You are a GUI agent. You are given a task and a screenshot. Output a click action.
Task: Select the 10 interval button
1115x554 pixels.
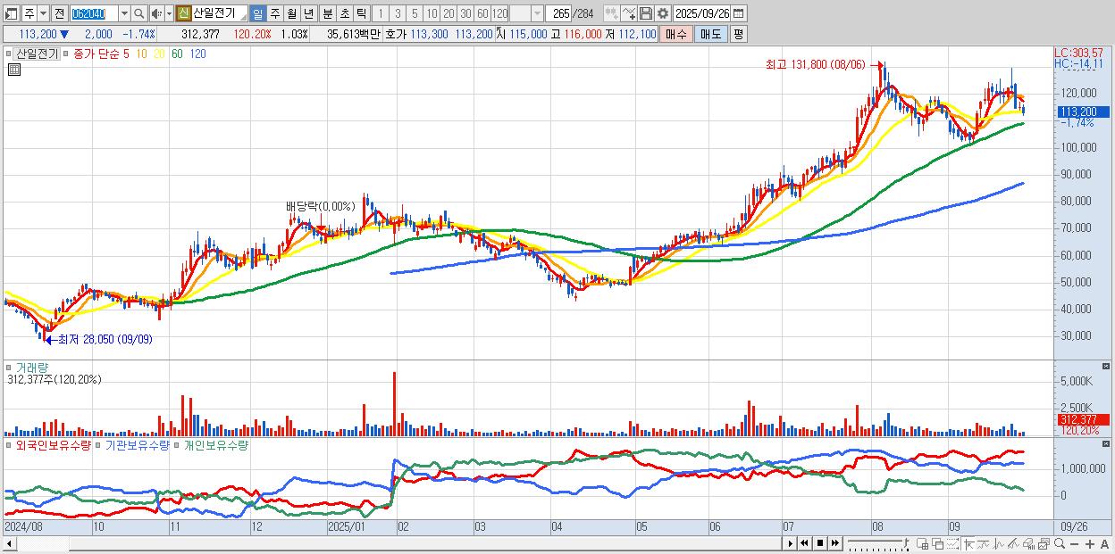click(432, 13)
